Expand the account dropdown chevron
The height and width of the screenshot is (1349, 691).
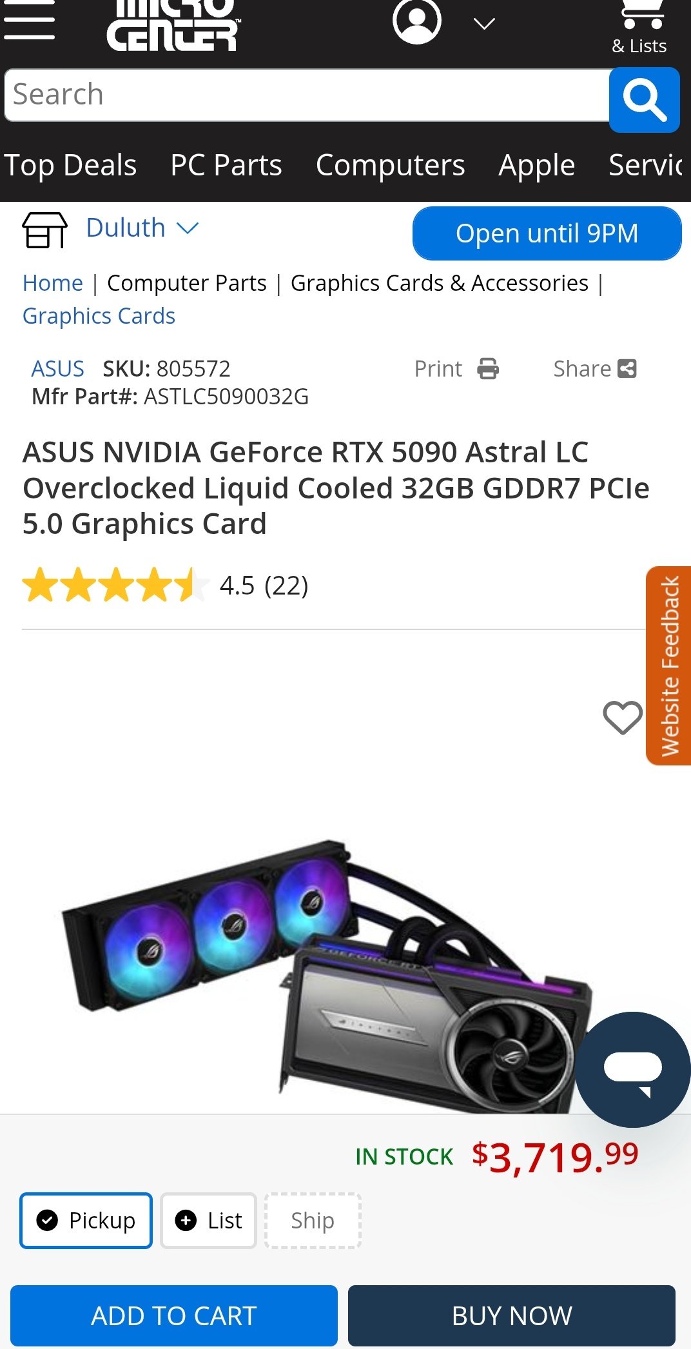[484, 24]
